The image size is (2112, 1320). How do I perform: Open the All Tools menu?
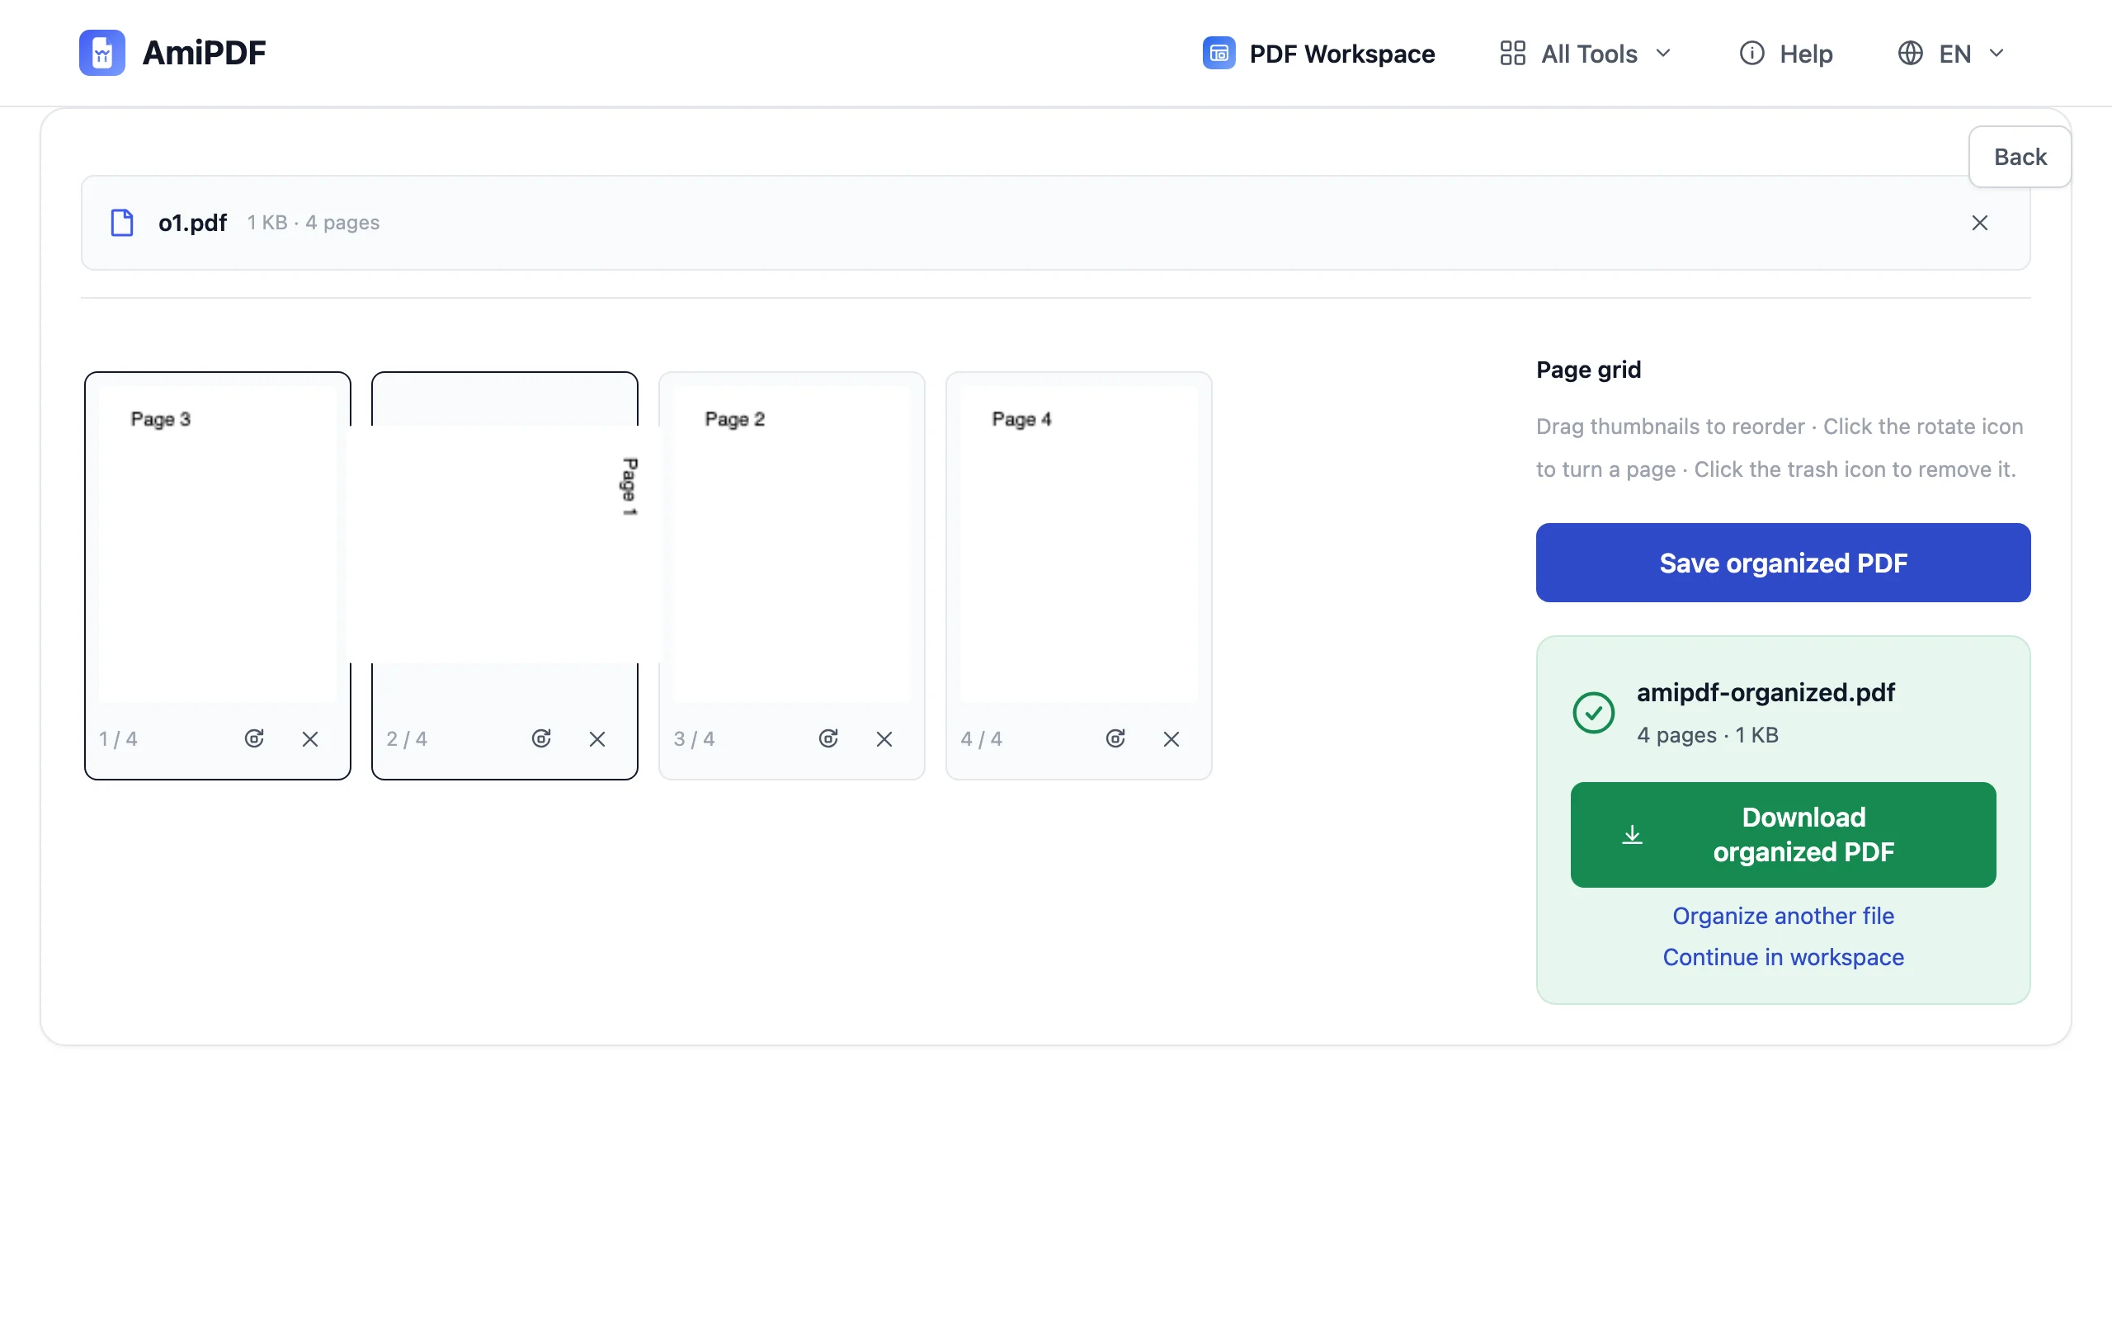1586,54
